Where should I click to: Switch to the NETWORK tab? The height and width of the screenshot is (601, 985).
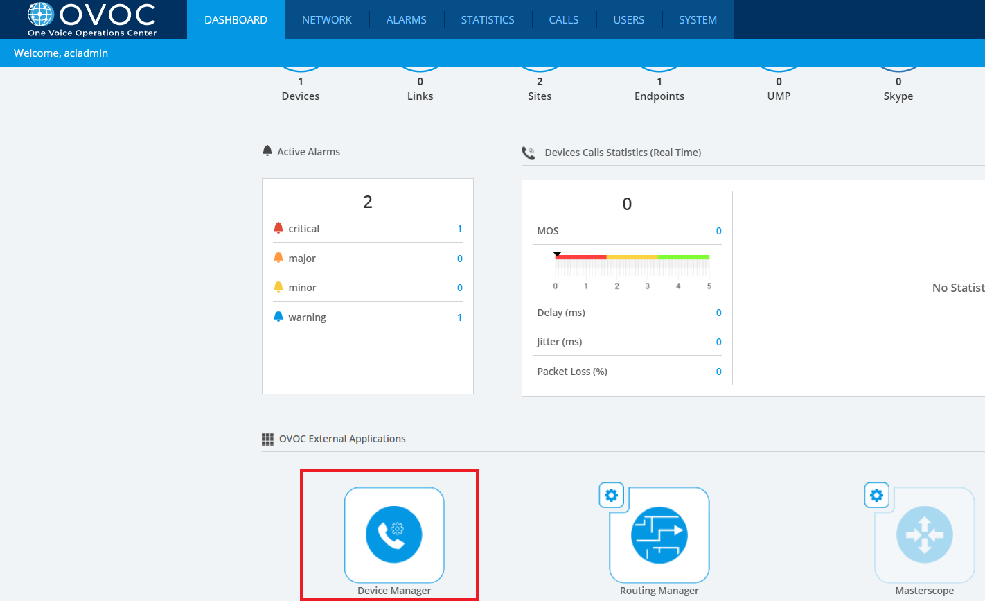click(326, 19)
